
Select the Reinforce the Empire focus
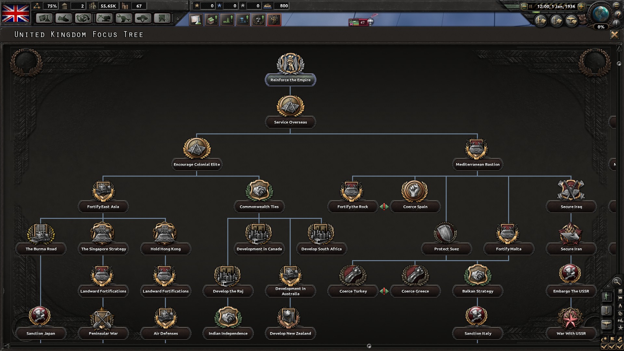pos(290,80)
